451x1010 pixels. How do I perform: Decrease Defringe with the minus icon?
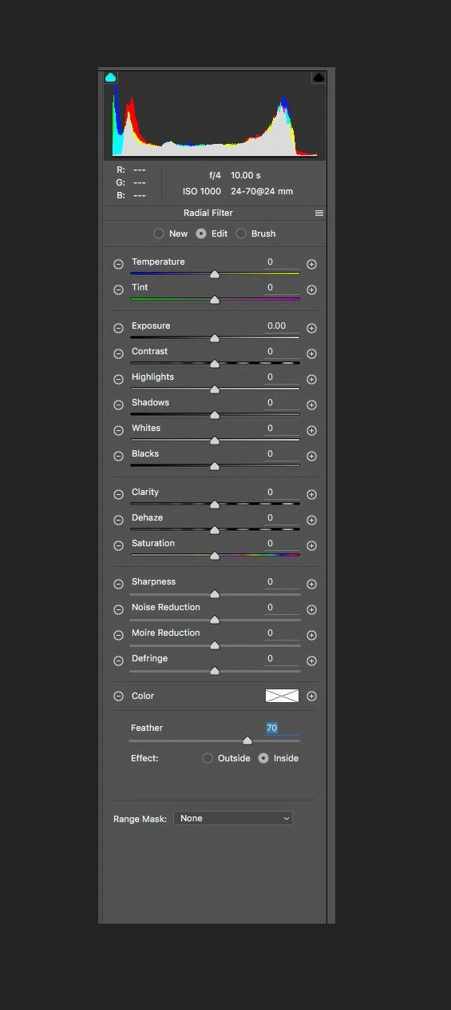click(118, 661)
